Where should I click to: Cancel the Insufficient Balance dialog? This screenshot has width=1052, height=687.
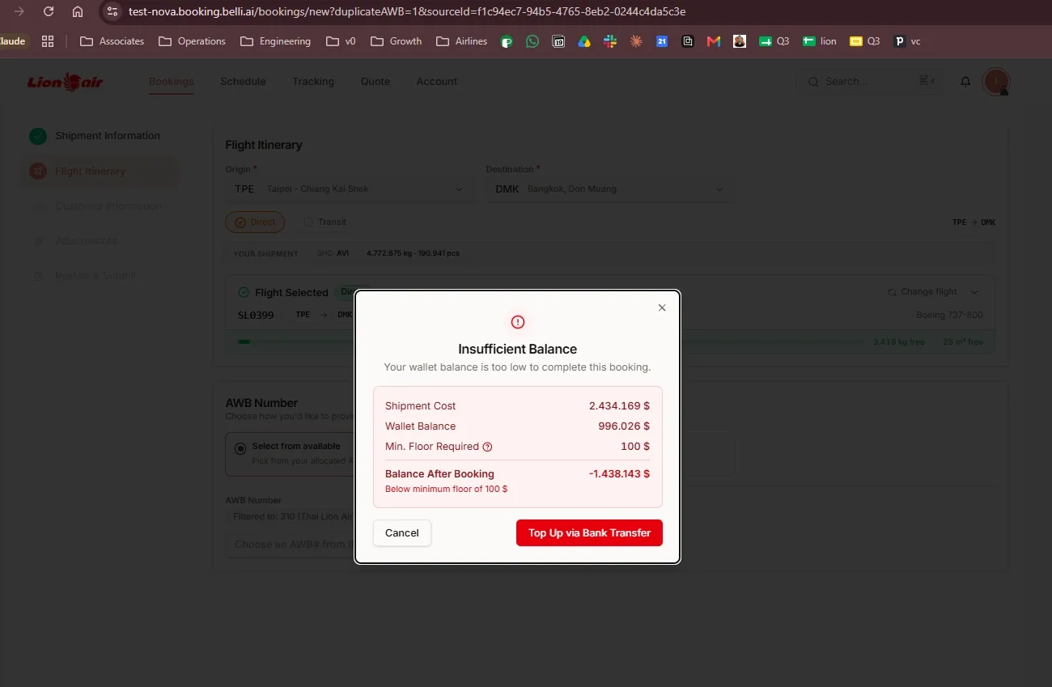[402, 533]
